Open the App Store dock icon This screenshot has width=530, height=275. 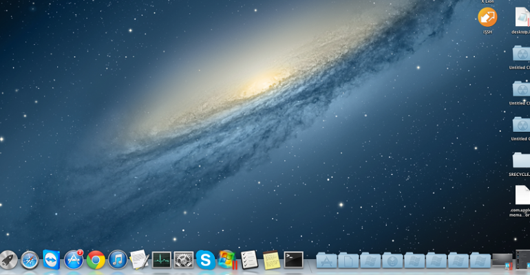74,259
